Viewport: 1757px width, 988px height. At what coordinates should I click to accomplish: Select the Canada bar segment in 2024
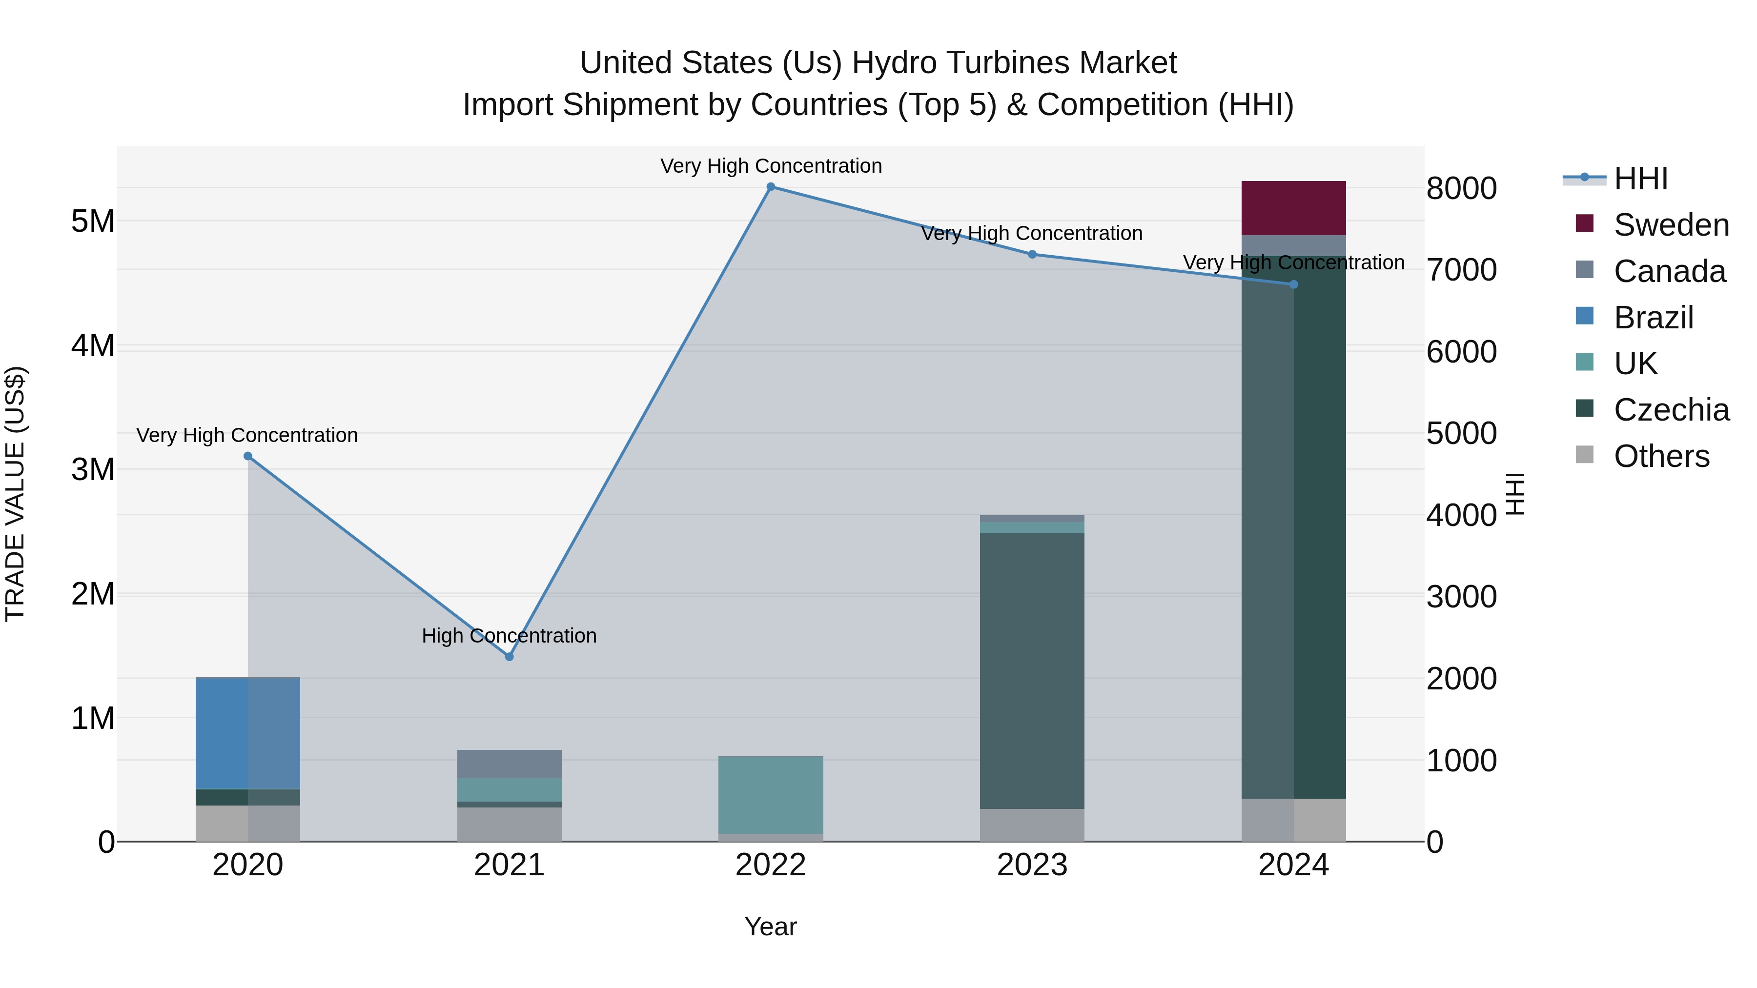[x=1294, y=245]
